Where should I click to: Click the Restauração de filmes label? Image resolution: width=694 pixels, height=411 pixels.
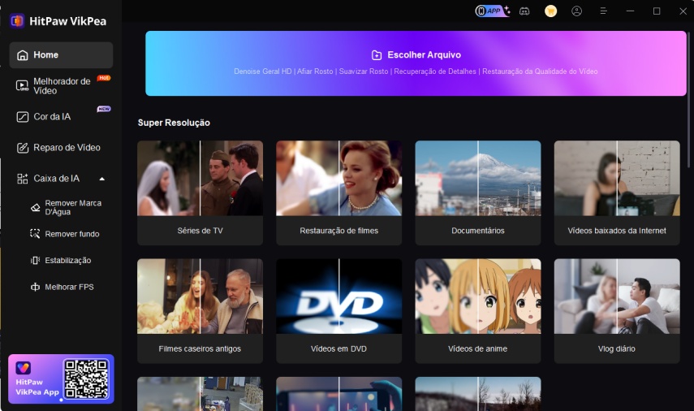pos(339,231)
